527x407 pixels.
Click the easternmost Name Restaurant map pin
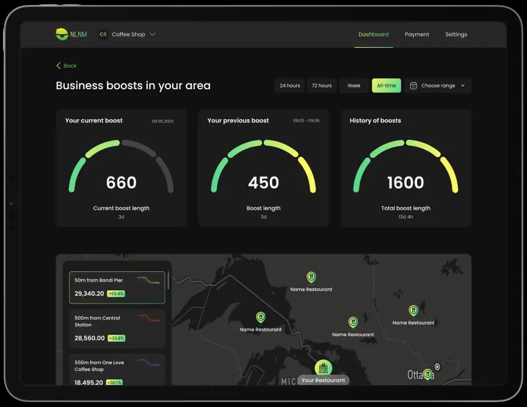pos(413,311)
